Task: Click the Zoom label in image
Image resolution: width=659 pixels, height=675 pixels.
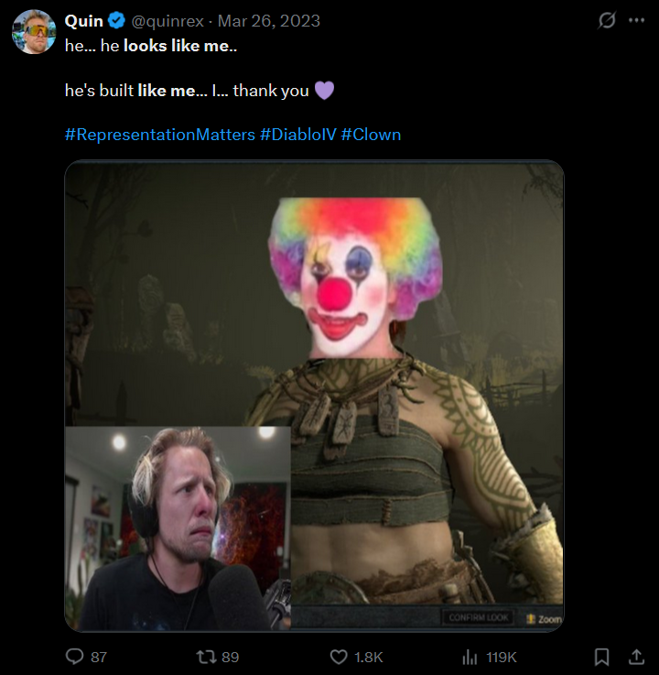Action: pos(545,619)
